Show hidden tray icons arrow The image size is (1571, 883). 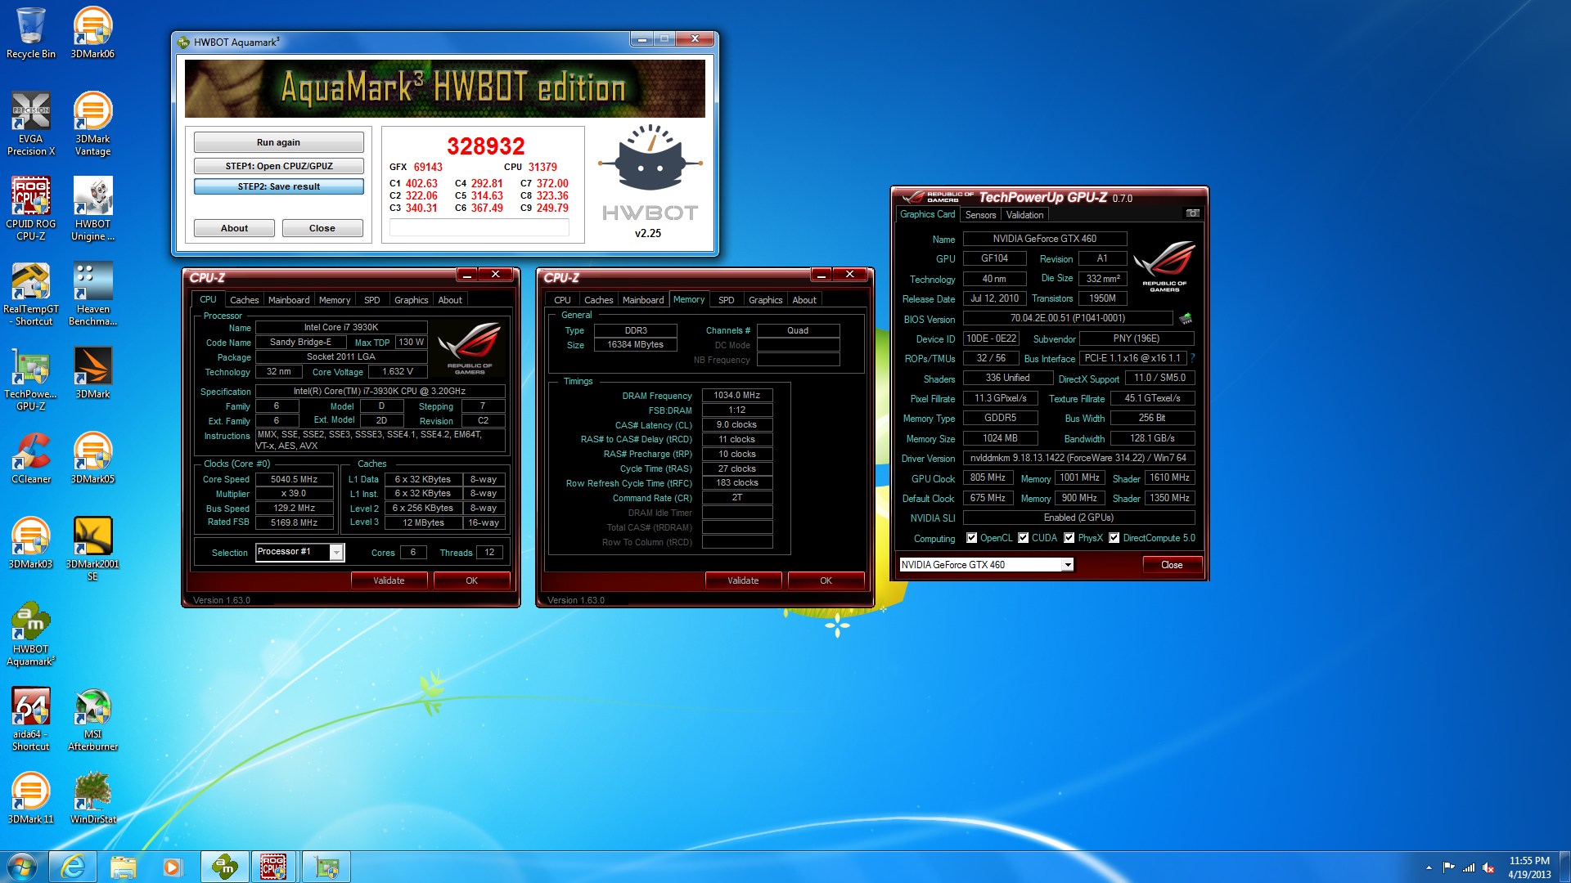click(1429, 867)
